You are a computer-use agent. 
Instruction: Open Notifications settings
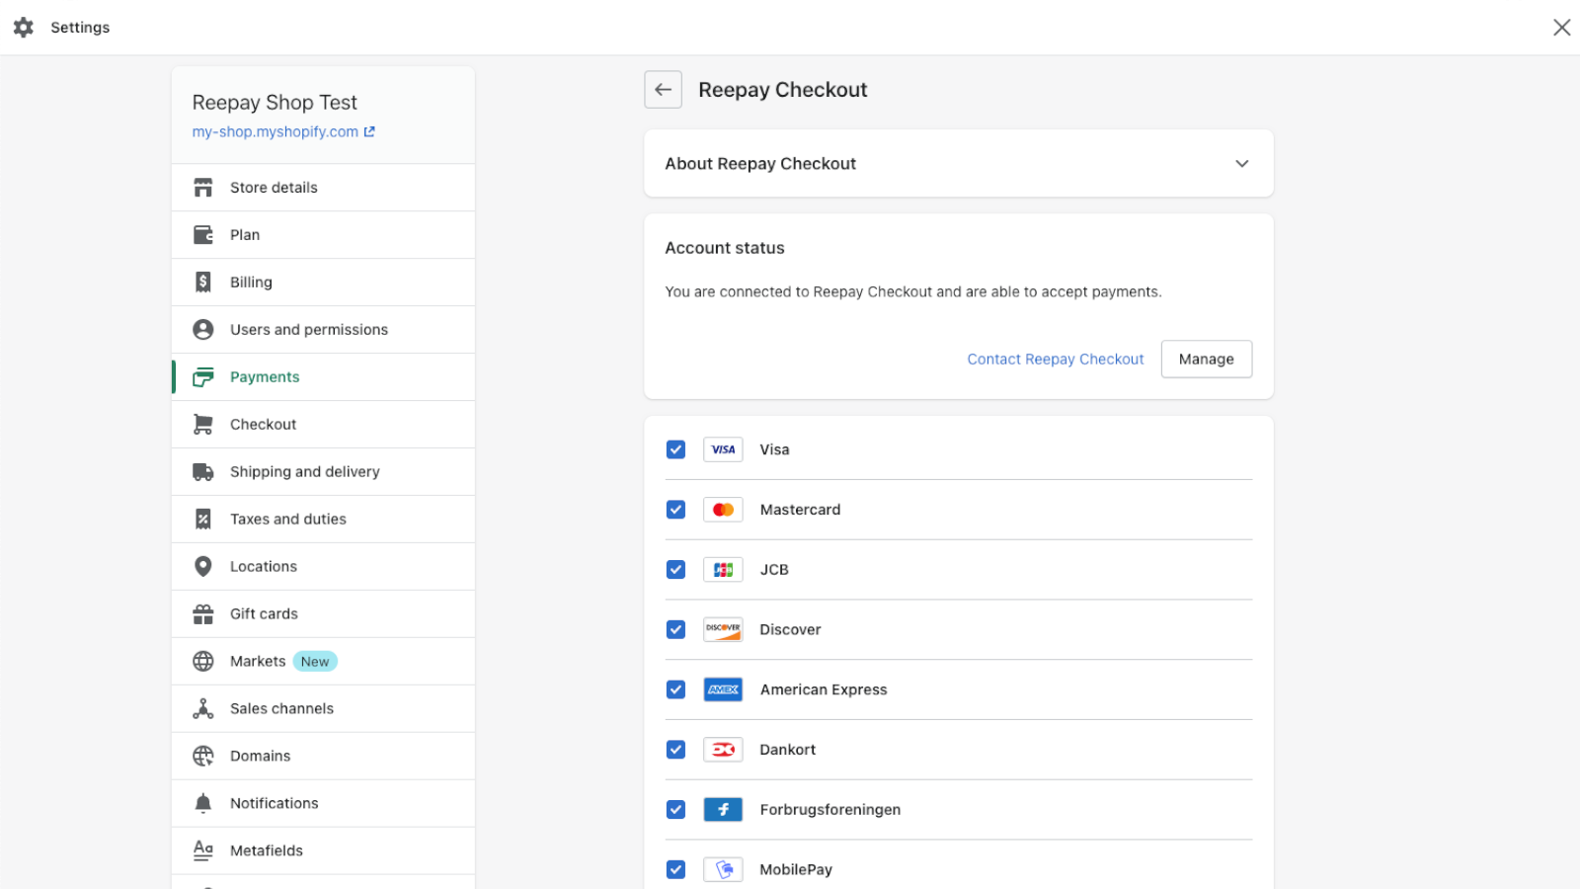point(323,804)
